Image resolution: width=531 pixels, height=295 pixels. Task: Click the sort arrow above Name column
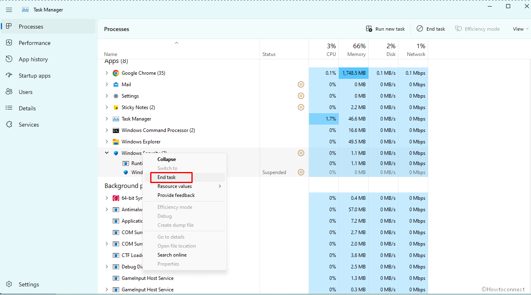click(177, 43)
